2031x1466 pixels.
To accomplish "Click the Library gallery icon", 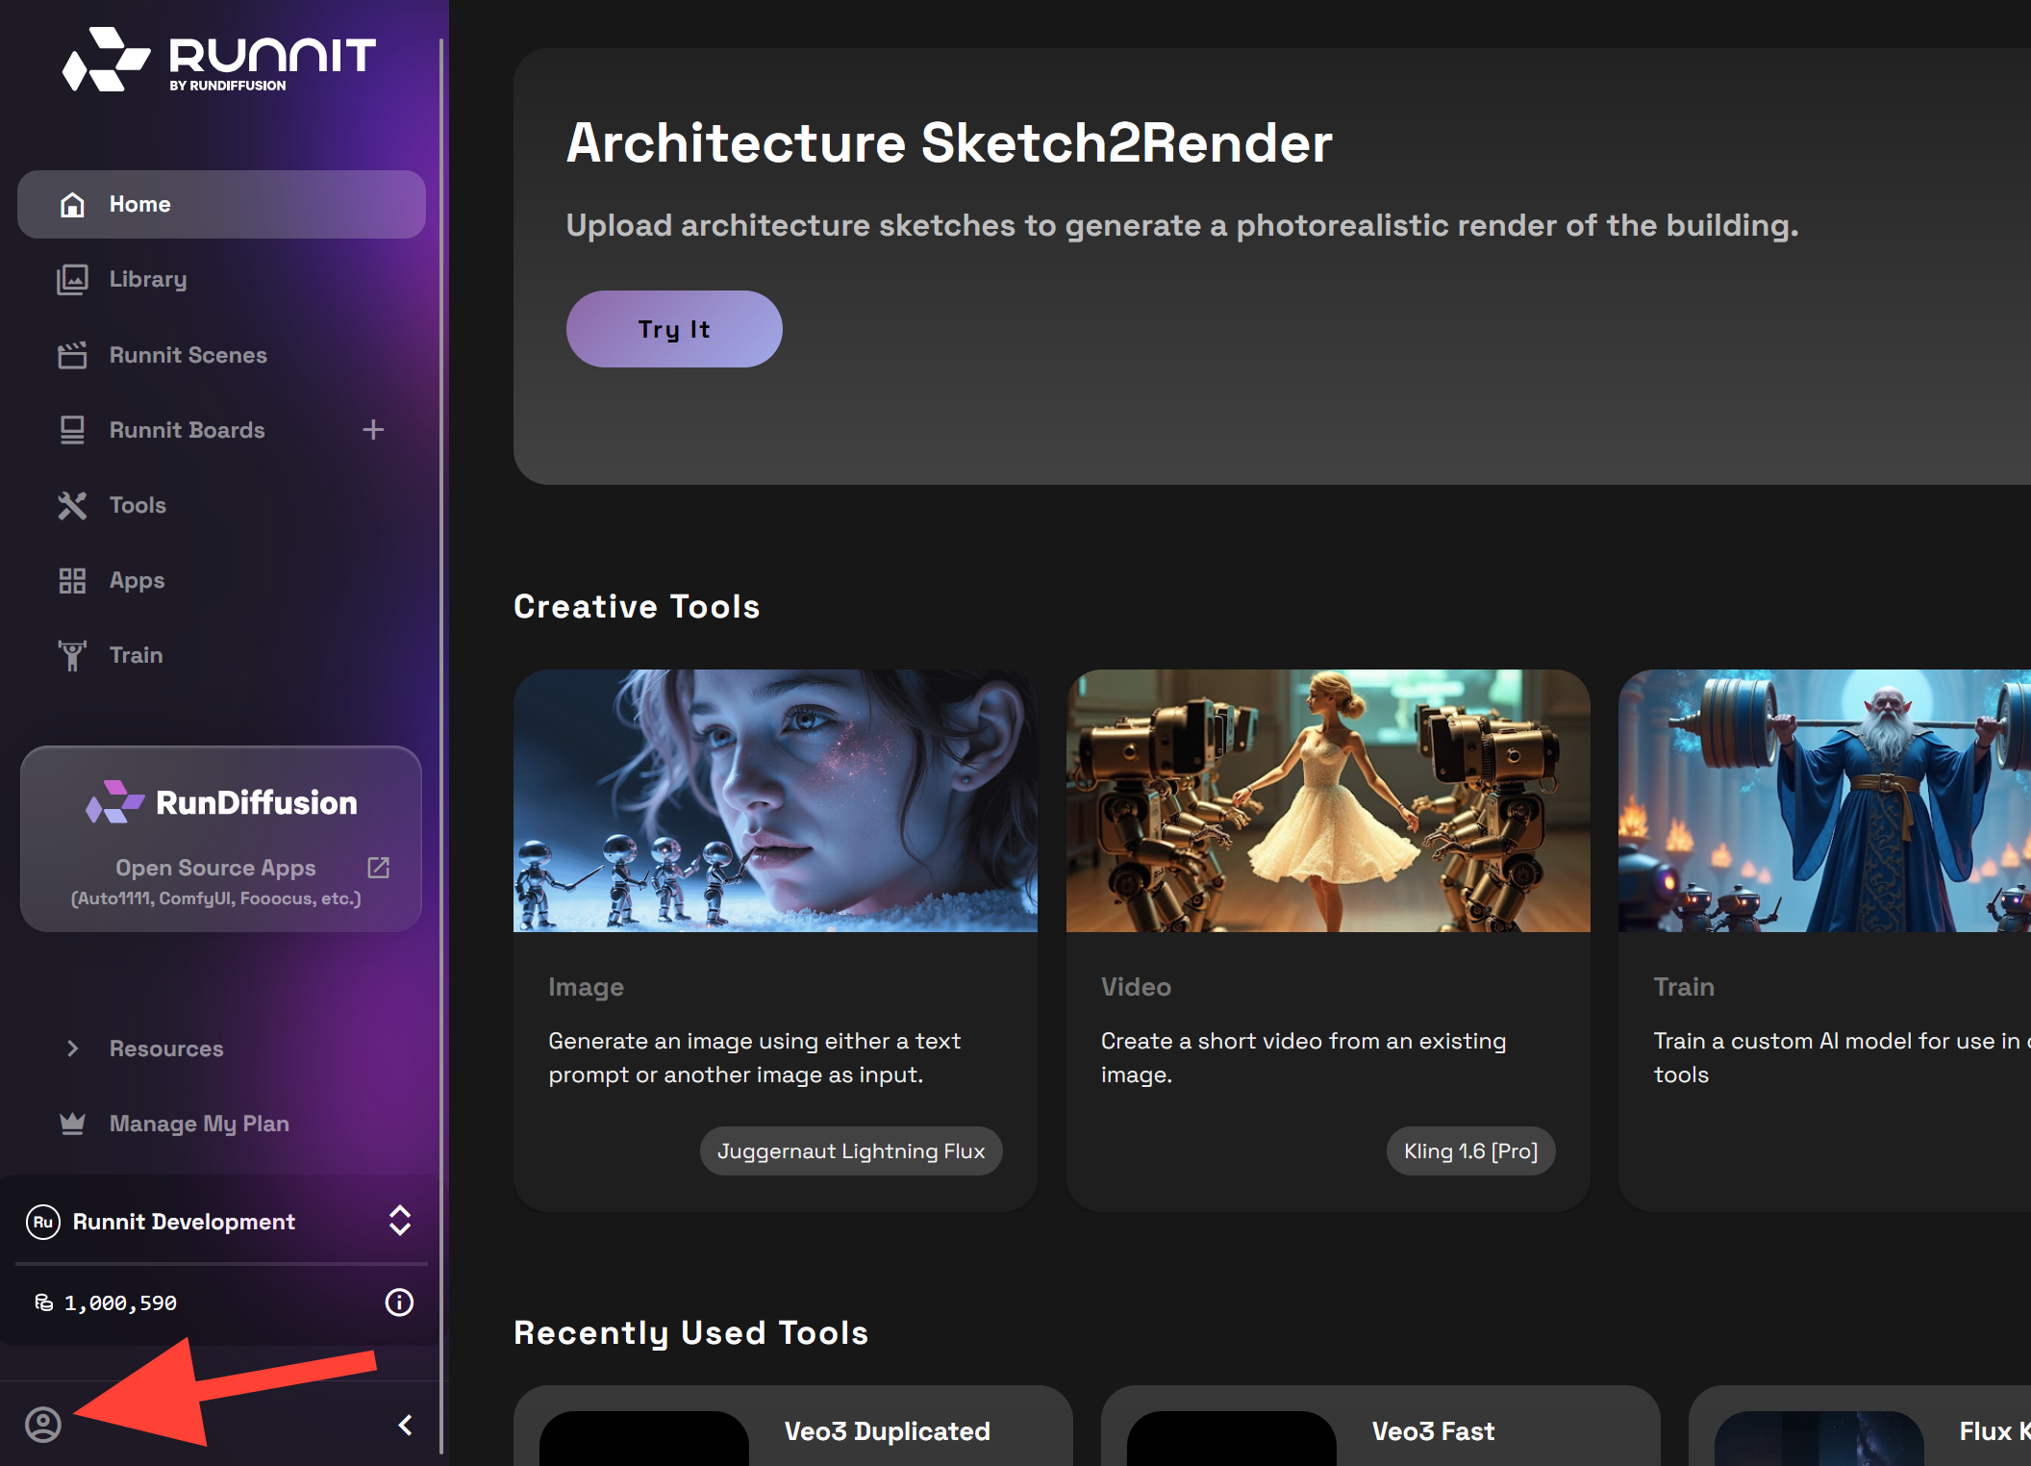I will point(72,279).
